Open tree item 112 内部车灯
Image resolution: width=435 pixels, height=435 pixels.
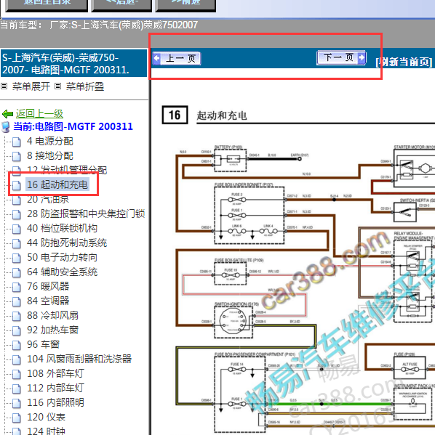55,388
